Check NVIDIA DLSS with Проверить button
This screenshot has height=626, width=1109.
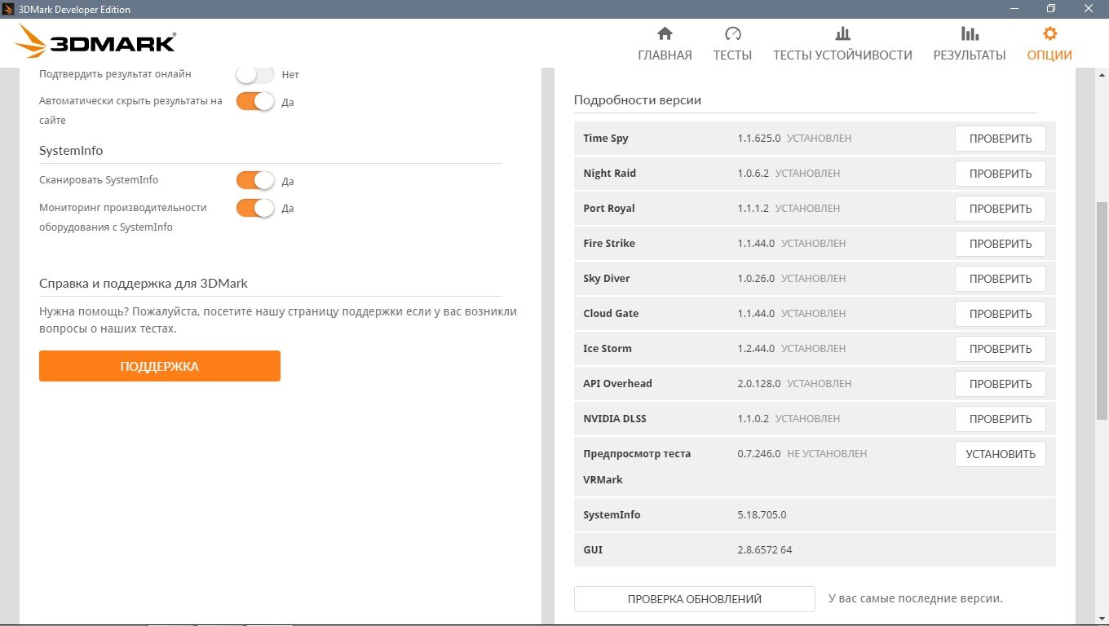(x=1000, y=419)
